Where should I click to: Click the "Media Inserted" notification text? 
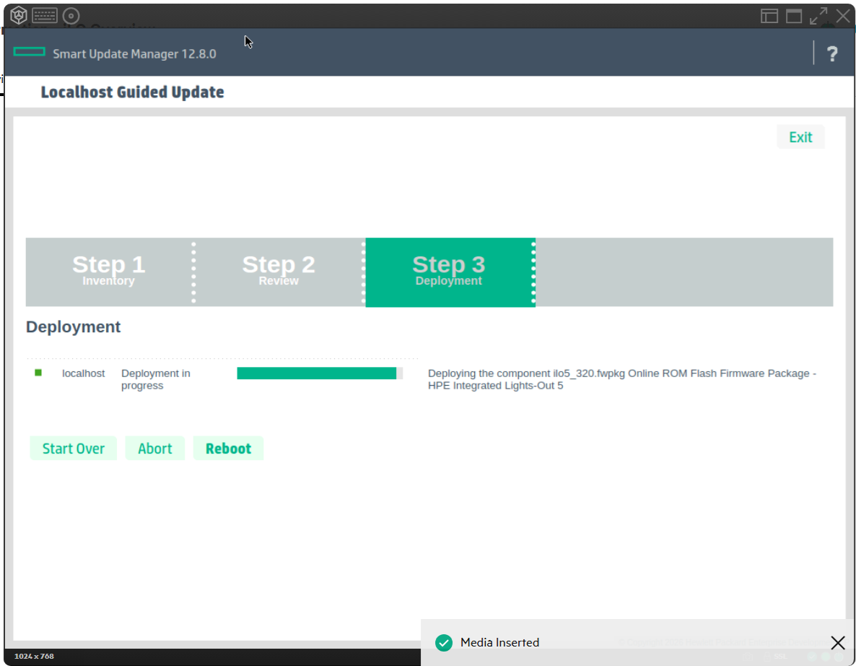[x=499, y=642]
